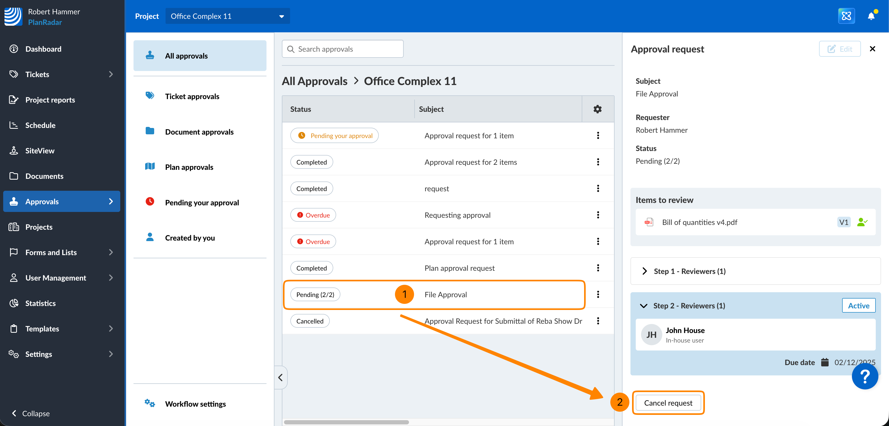Click the due date calendar icon
The height and width of the screenshot is (426, 889).
[x=824, y=362]
